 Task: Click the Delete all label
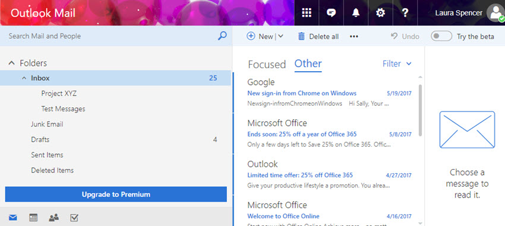coord(324,37)
